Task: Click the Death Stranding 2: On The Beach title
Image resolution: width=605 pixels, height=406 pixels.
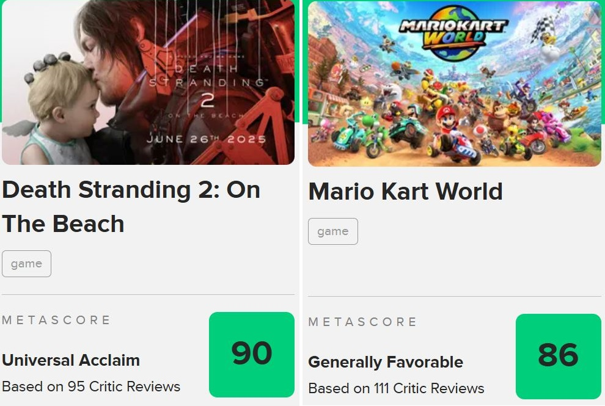Action: click(x=131, y=207)
